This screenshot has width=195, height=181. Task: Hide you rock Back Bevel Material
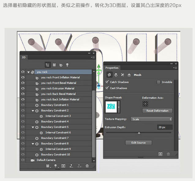[x=23, y=94]
